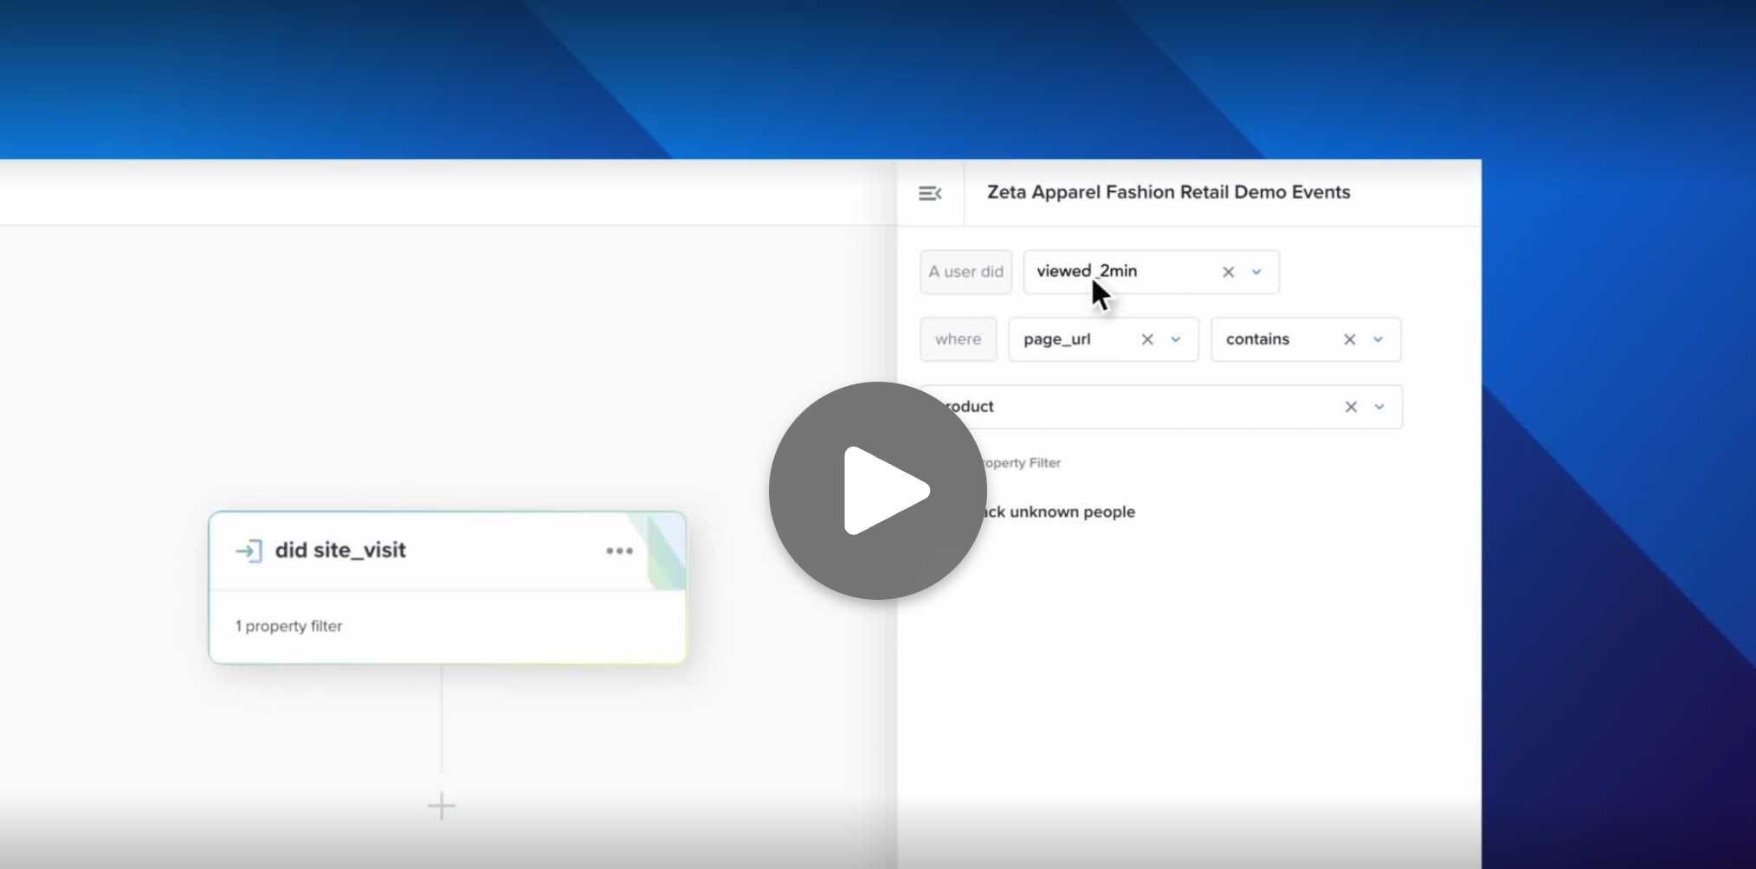Play the demo video
The height and width of the screenshot is (869, 1756).
[877, 490]
